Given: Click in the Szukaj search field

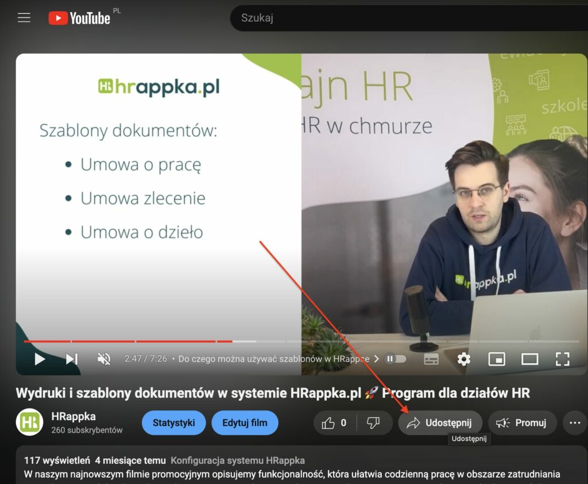Looking at the screenshot, I should tap(402, 18).
